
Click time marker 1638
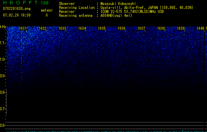point(161,28)
